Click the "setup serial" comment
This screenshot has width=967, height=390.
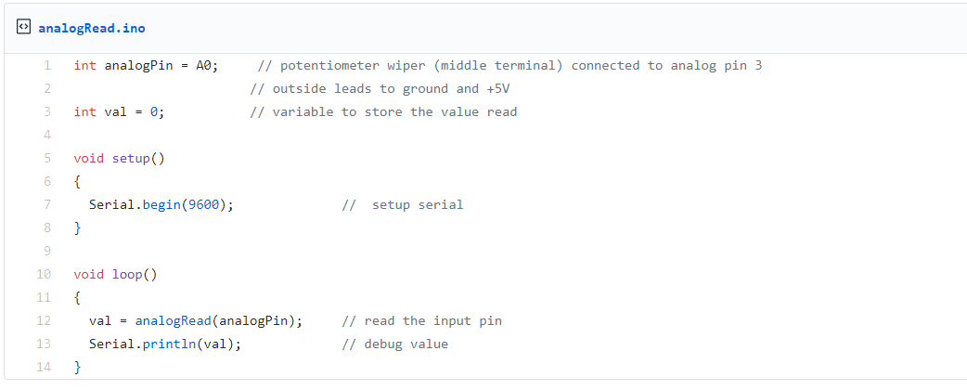pos(417,205)
